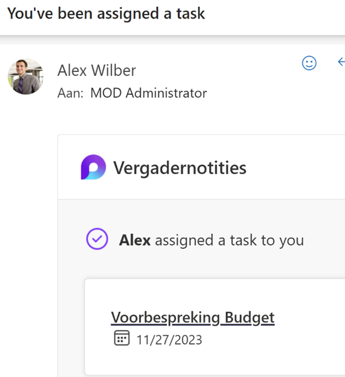Click the bold Alex name in notification
The image size is (345, 377).
click(x=135, y=240)
